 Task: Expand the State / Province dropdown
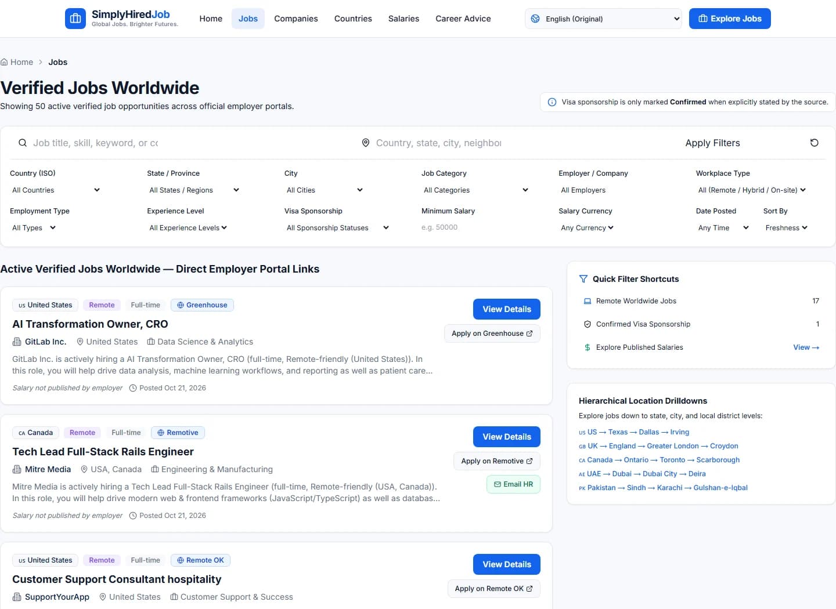click(x=194, y=190)
